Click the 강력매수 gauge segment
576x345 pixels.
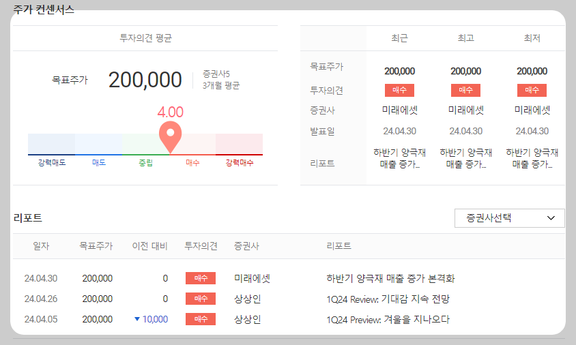pos(239,145)
